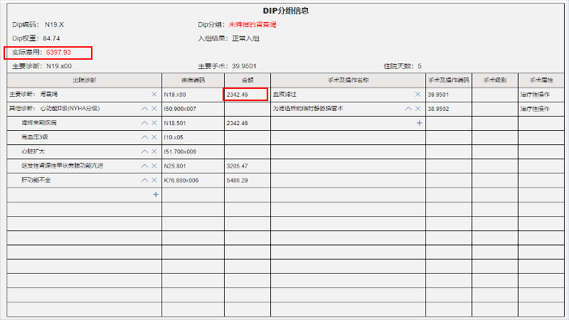The width and height of the screenshot is (569, 320).
Task: Click the 手术及操作名称 column header
Action: (347, 80)
